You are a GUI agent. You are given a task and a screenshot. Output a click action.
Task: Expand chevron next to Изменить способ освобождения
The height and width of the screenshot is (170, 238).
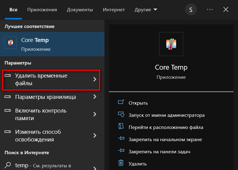click(95, 136)
